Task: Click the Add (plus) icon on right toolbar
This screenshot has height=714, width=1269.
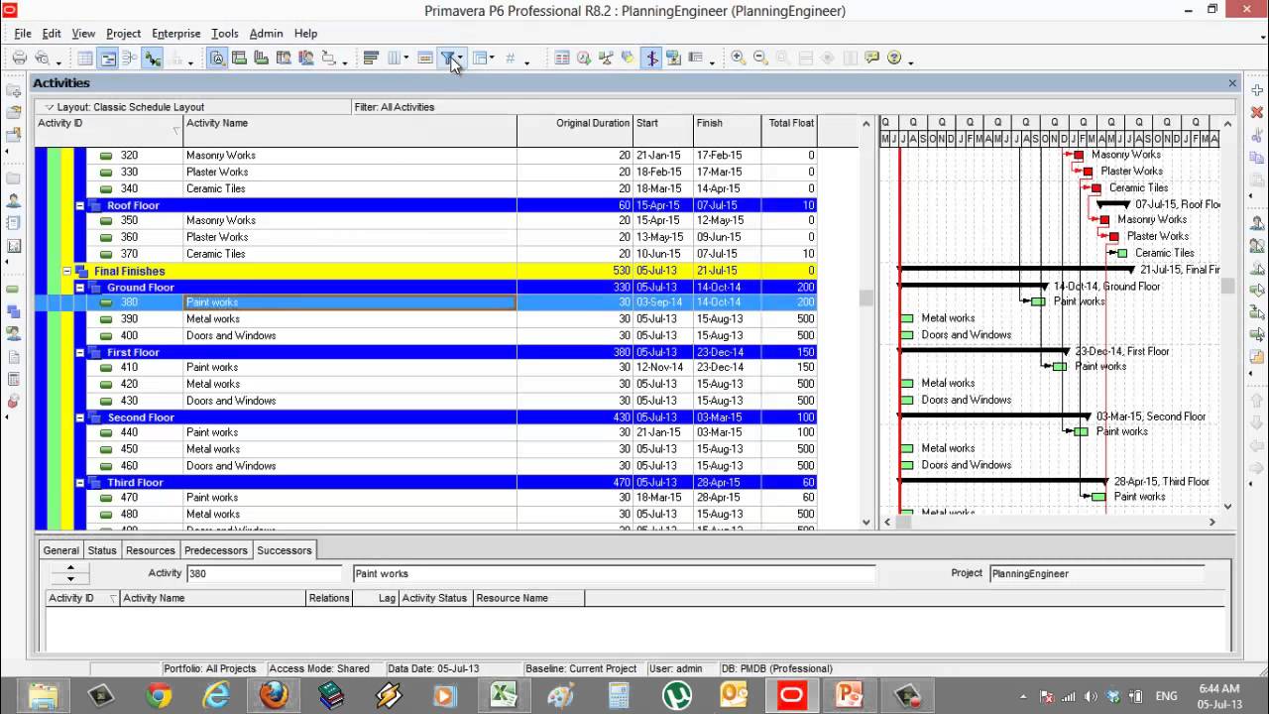Action: [1257, 90]
